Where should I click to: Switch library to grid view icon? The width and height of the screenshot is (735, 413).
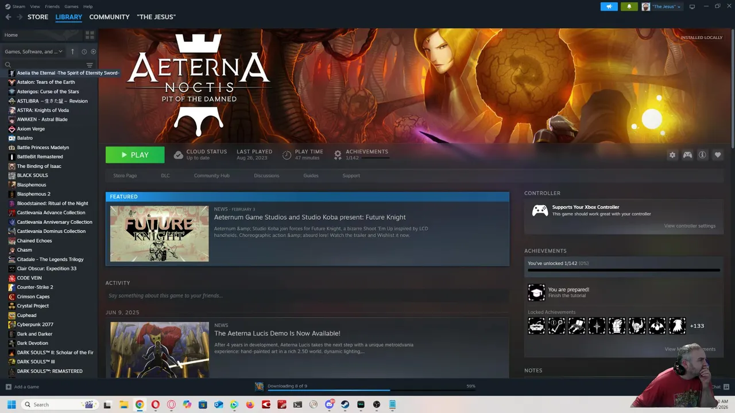click(x=90, y=35)
